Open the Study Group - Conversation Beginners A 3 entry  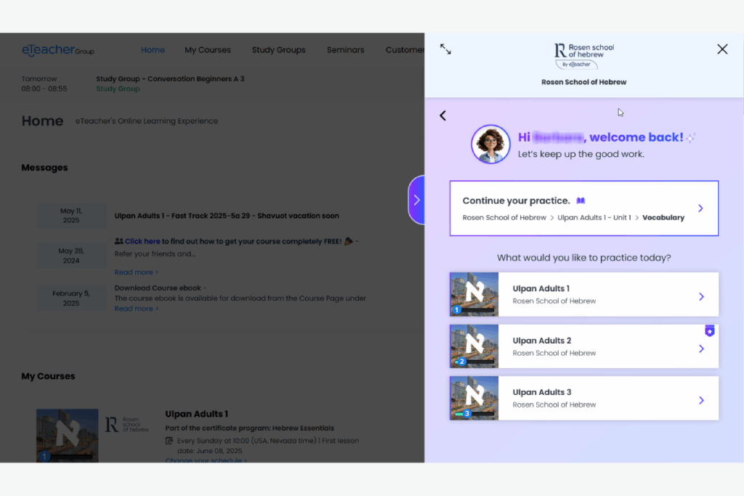coord(170,78)
